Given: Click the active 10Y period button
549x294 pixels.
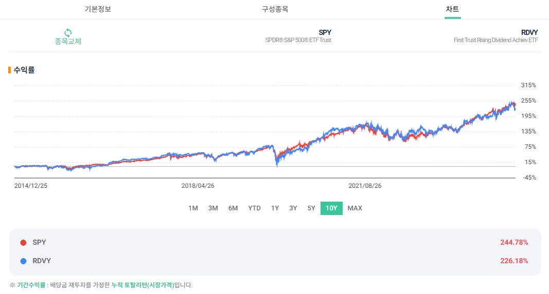Looking at the screenshot, I should pyautogui.click(x=331, y=208).
